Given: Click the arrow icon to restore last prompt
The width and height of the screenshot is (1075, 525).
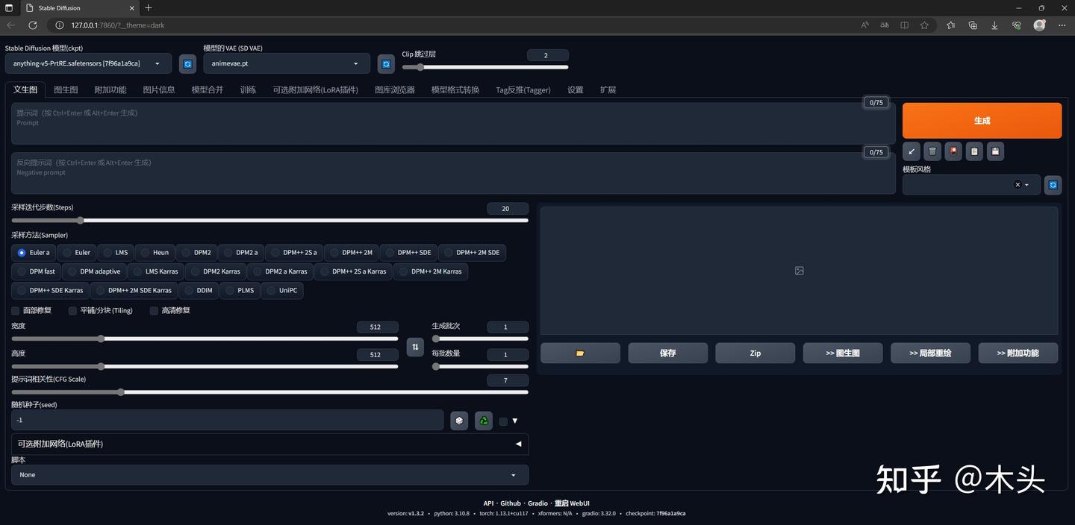Looking at the screenshot, I should coord(911,151).
